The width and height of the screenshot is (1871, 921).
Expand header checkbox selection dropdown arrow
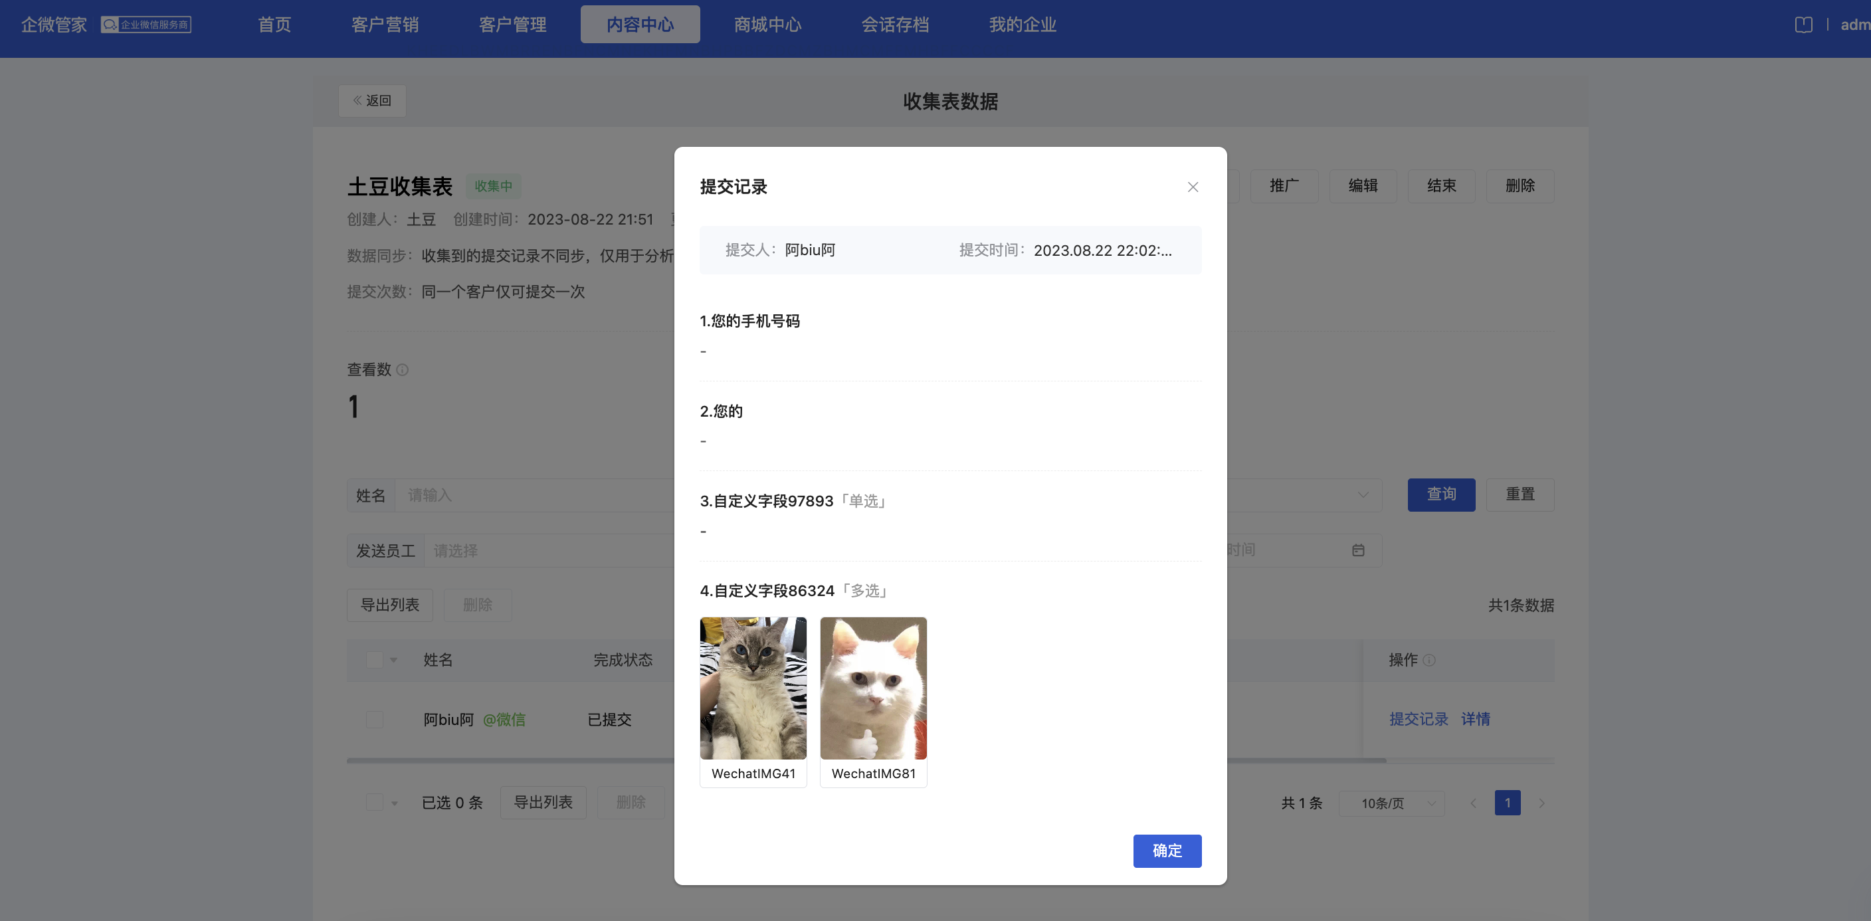click(393, 661)
